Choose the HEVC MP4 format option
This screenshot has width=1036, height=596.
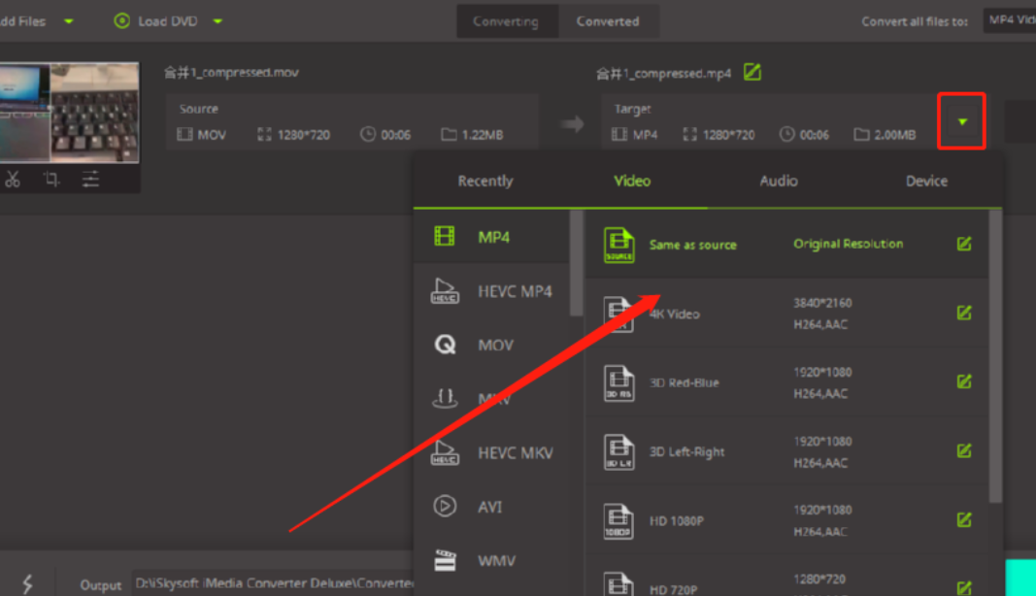coord(514,291)
